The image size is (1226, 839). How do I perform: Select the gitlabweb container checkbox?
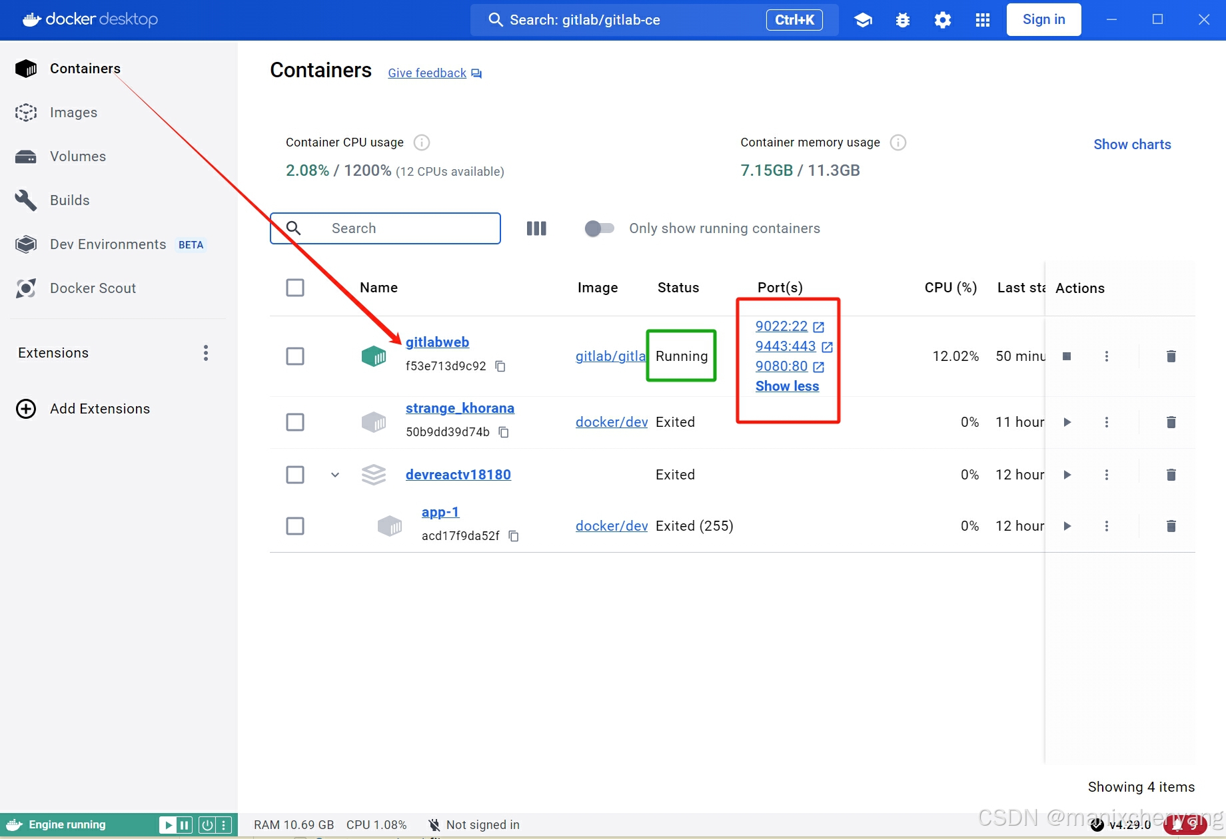point(295,356)
